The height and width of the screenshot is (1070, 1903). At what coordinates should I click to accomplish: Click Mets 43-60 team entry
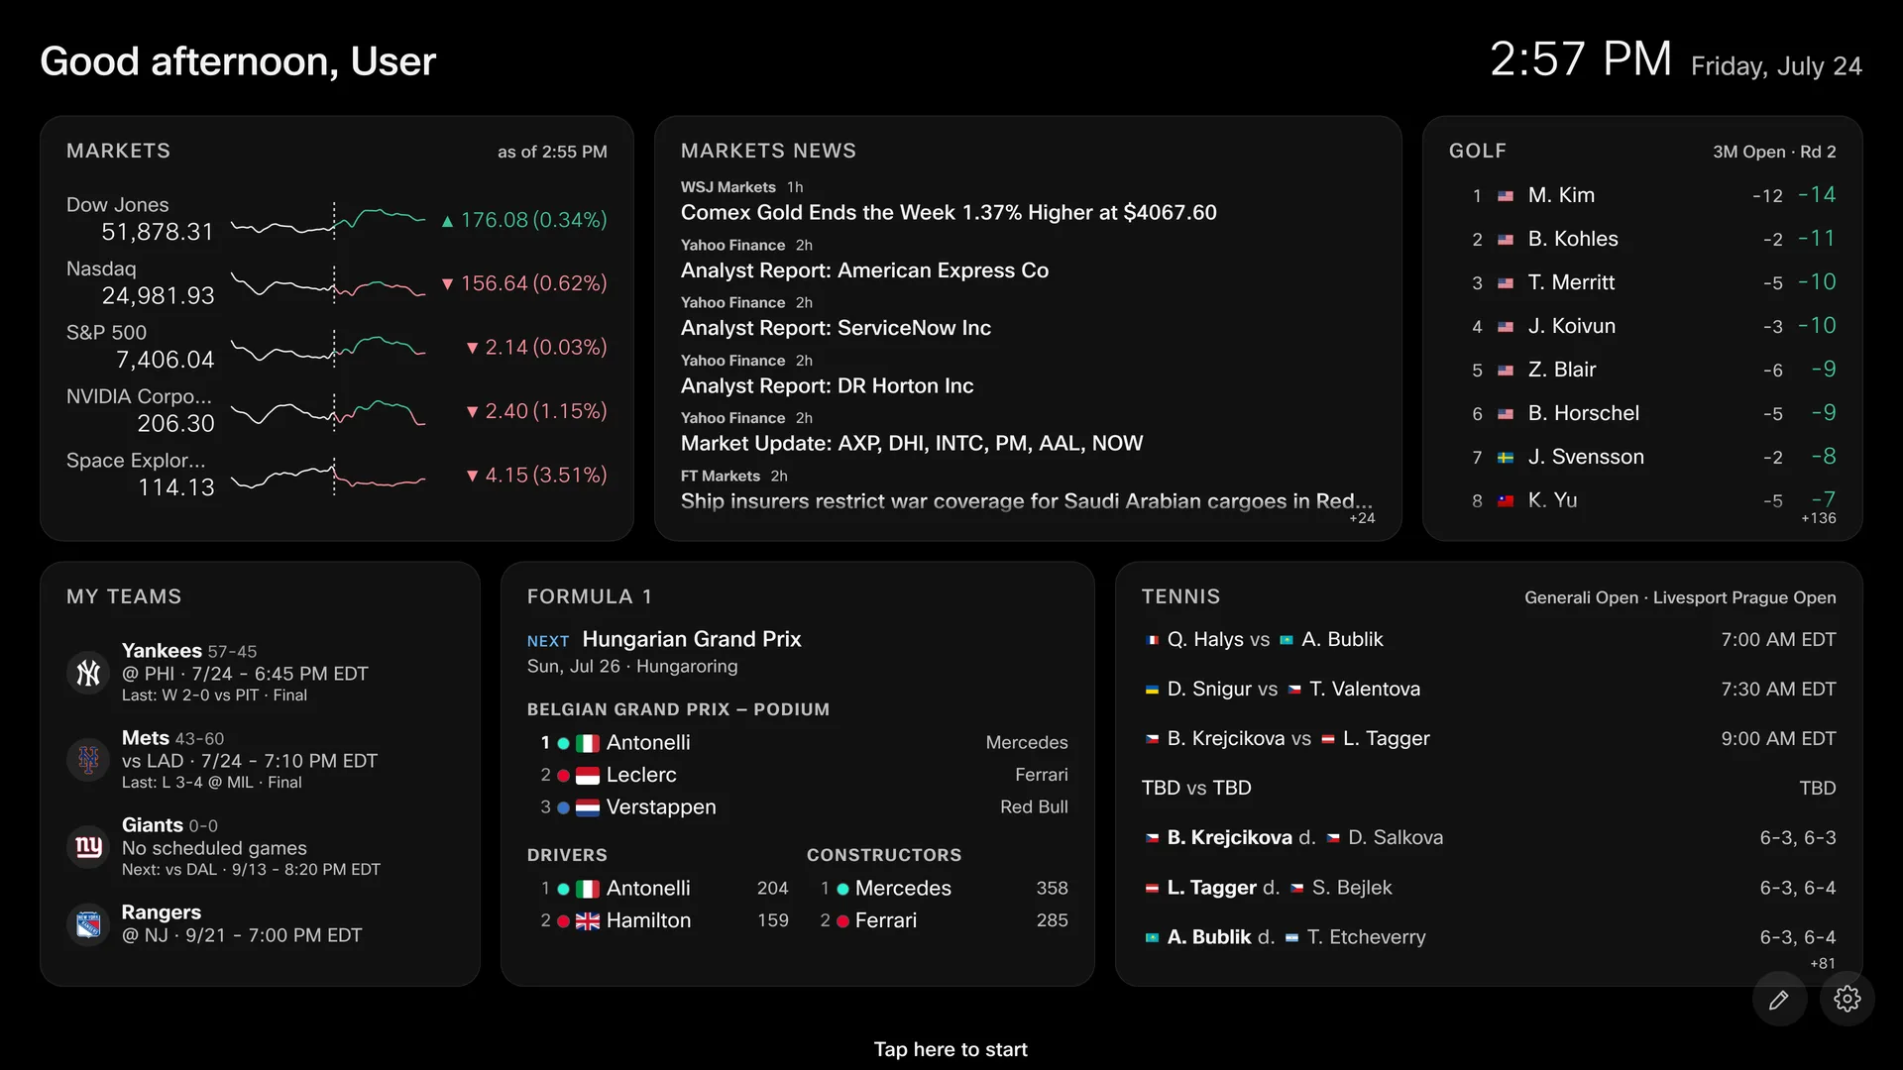pyautogui.click(x=260, y=760)
